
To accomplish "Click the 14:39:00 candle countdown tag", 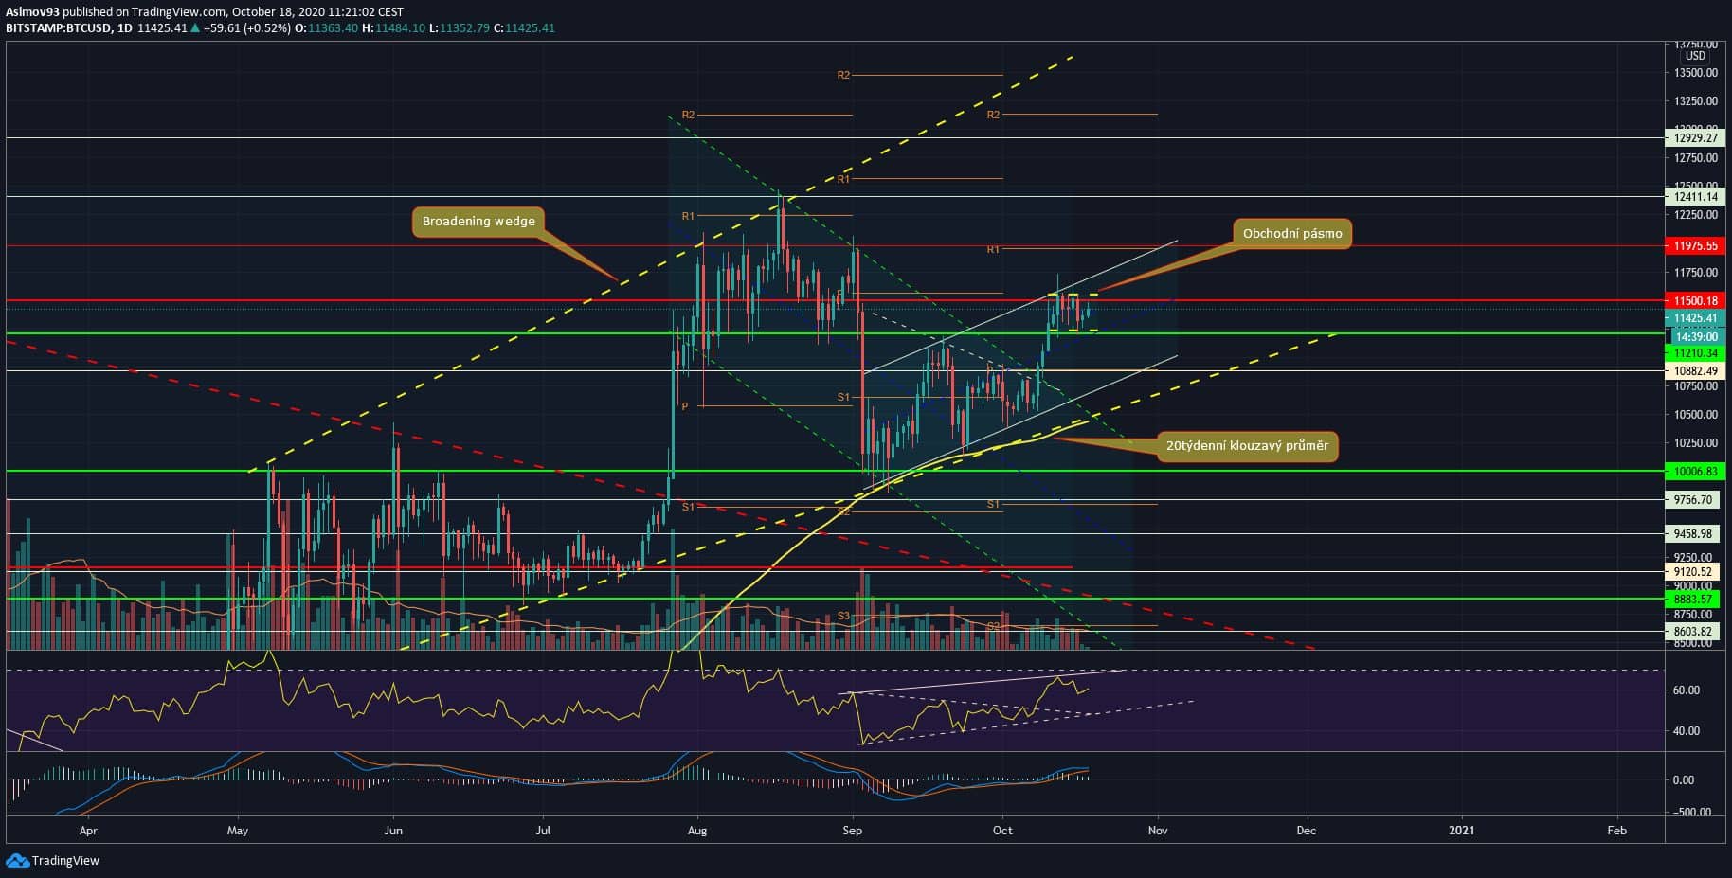I will tap(1695, 337).
